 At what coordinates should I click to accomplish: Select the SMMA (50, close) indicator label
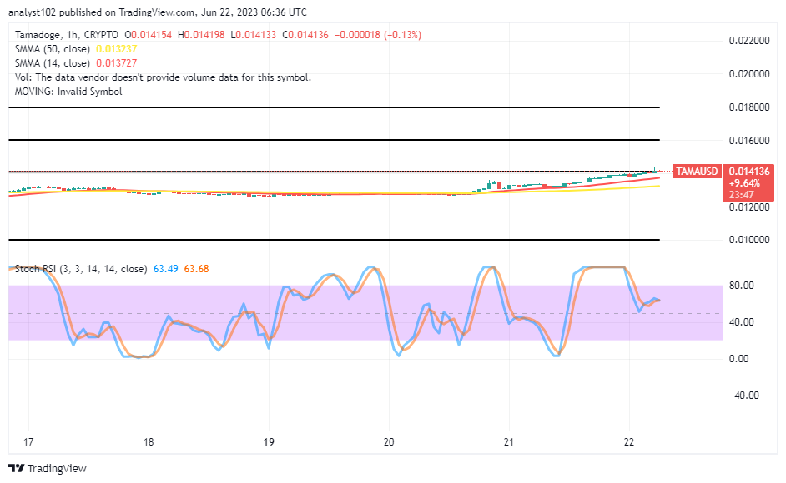[53, 49]
